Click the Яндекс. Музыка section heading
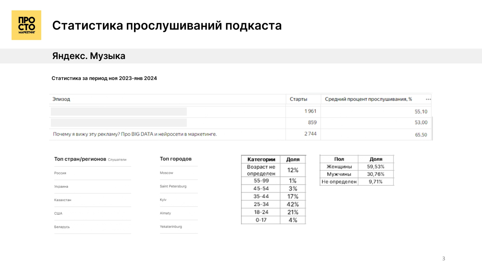482x271 pixels. (x=89, y=56)
